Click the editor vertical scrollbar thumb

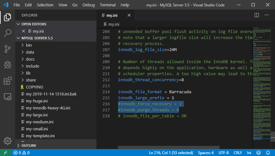(273, 137)
